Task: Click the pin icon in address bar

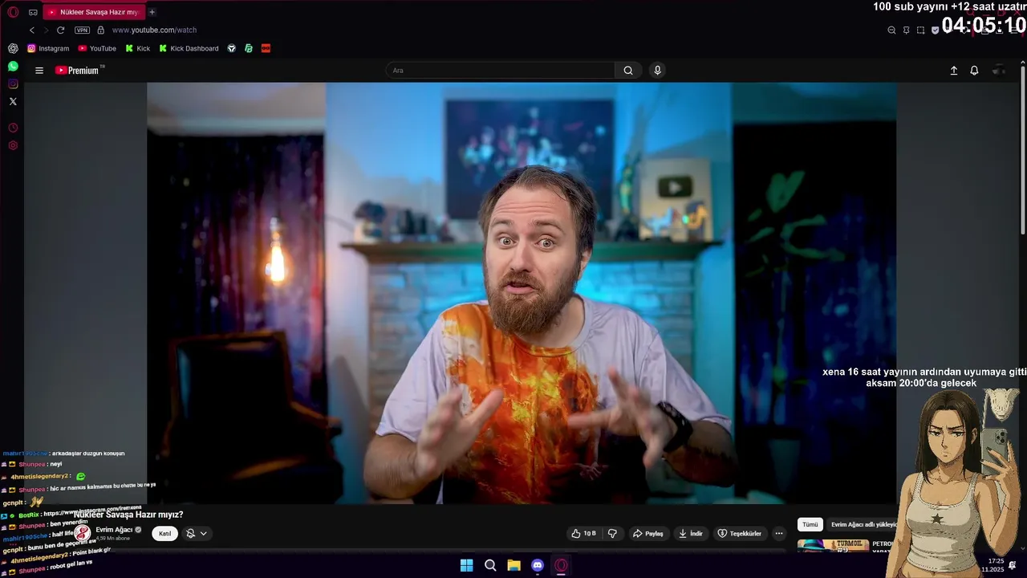Action: point(906,30)
